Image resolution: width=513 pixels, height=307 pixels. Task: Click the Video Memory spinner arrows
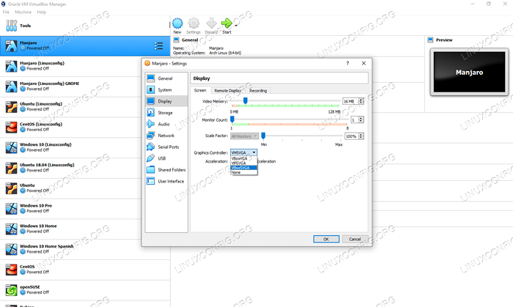pos(361,101)
